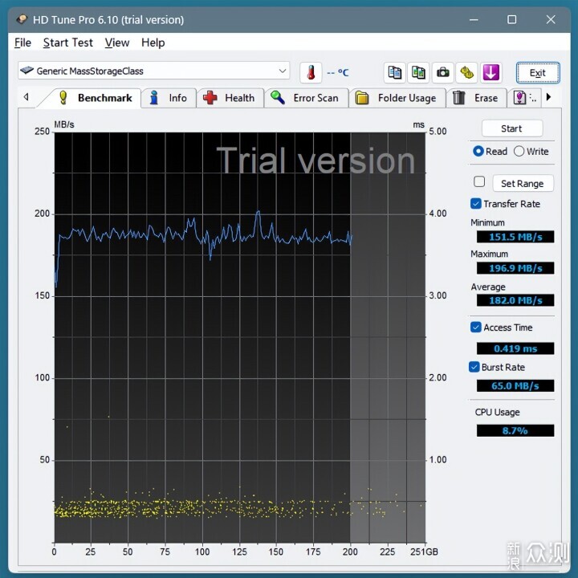Click the blue transfer rate peak on the graph
The width and height of the screenshot is (578, 578).
[258, 212]
